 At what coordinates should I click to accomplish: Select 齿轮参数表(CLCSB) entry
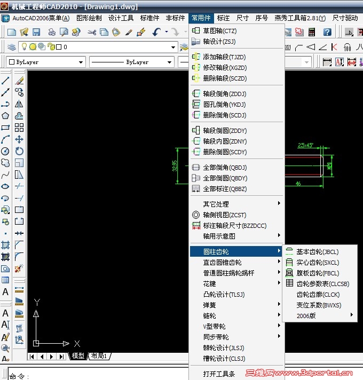(x=320, y=283)
